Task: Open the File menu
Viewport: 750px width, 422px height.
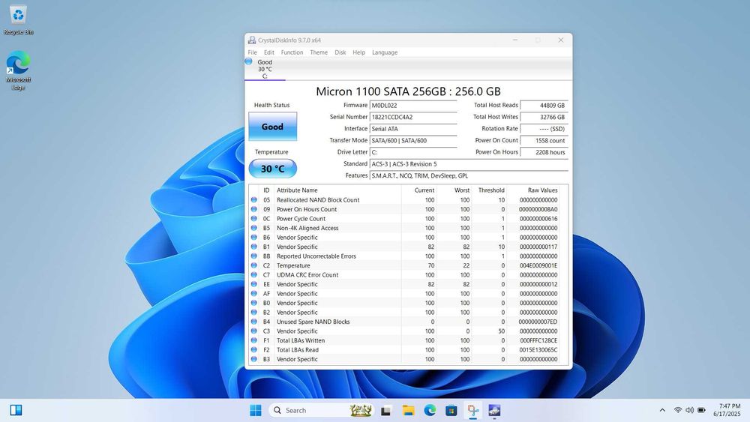Action: [253, 52]
